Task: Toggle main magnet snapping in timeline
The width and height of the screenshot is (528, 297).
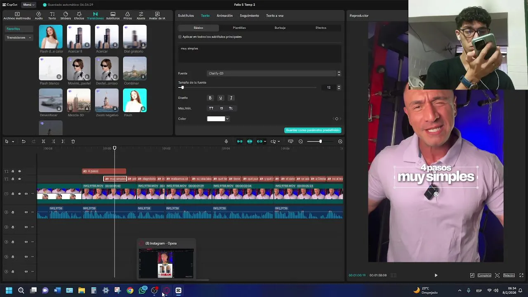Action: click(240, 141)
